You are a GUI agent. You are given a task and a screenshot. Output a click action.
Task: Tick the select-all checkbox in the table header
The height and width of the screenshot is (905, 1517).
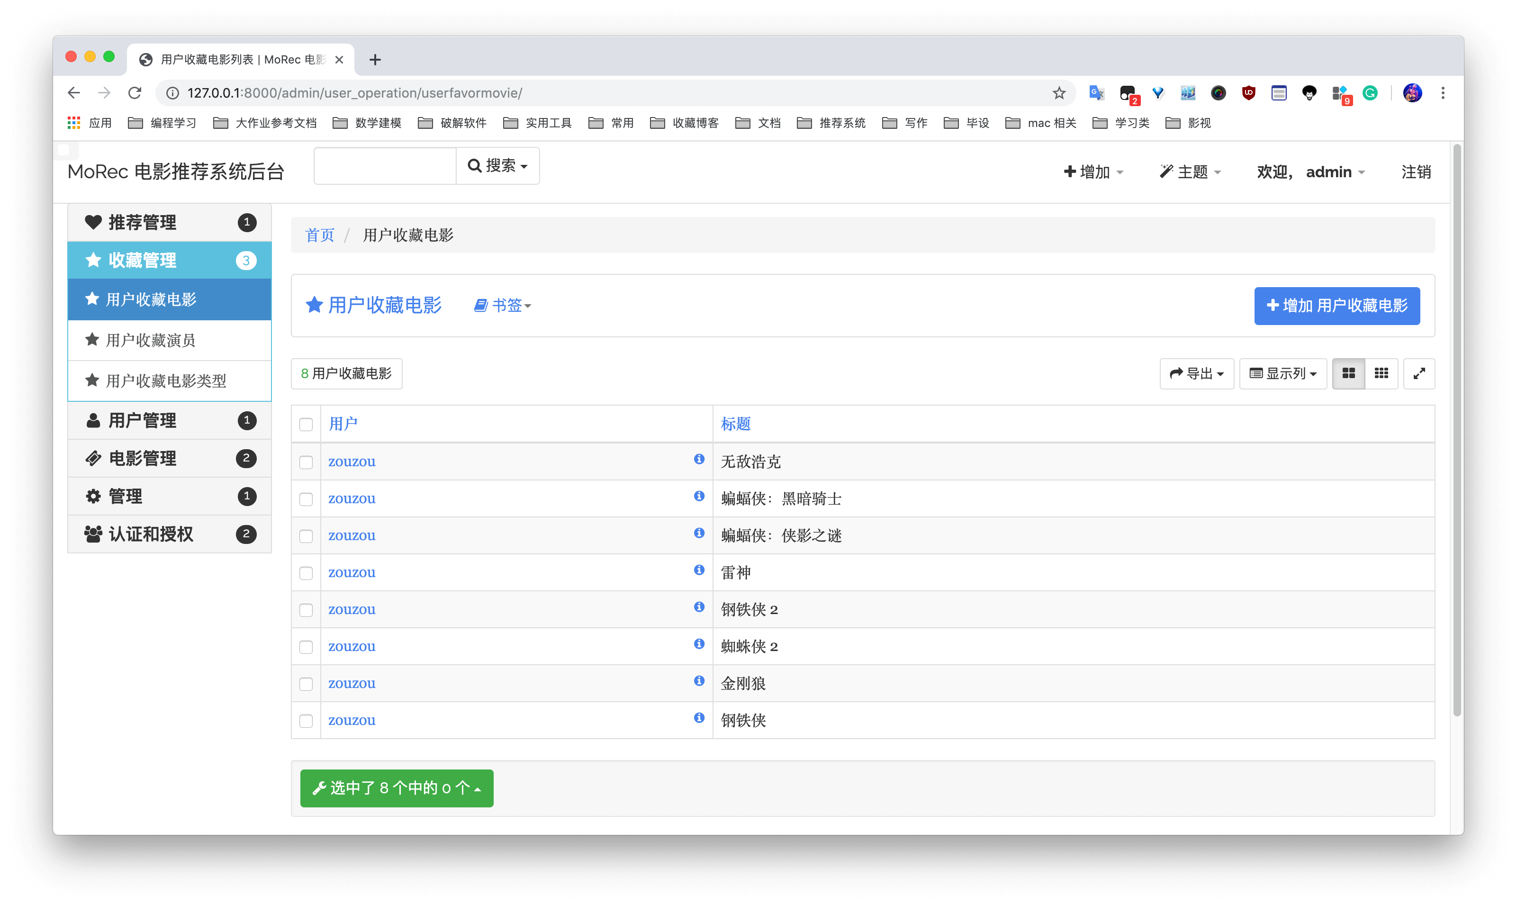306,425
